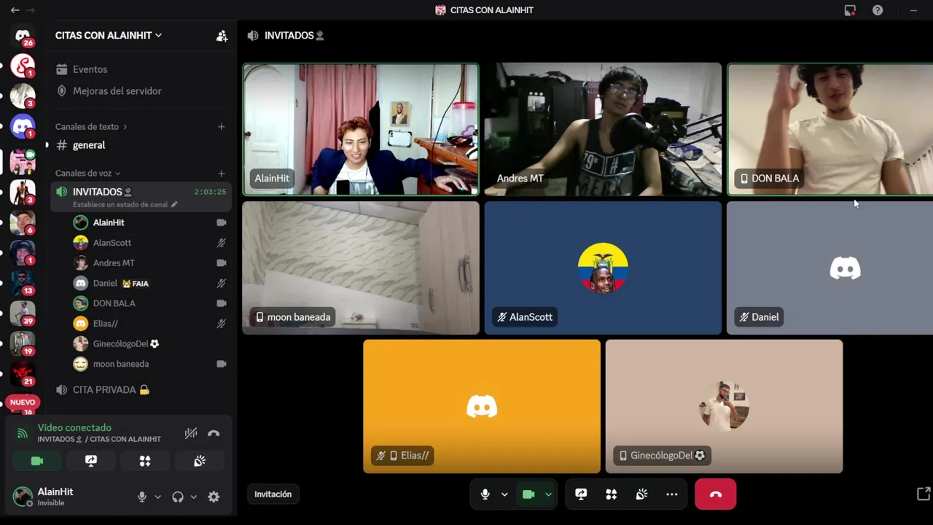Open the Help question mark icon
Image resolution: width=933 pixels, height=525 pixels.
pyautogui.click(x=878, y=10)
